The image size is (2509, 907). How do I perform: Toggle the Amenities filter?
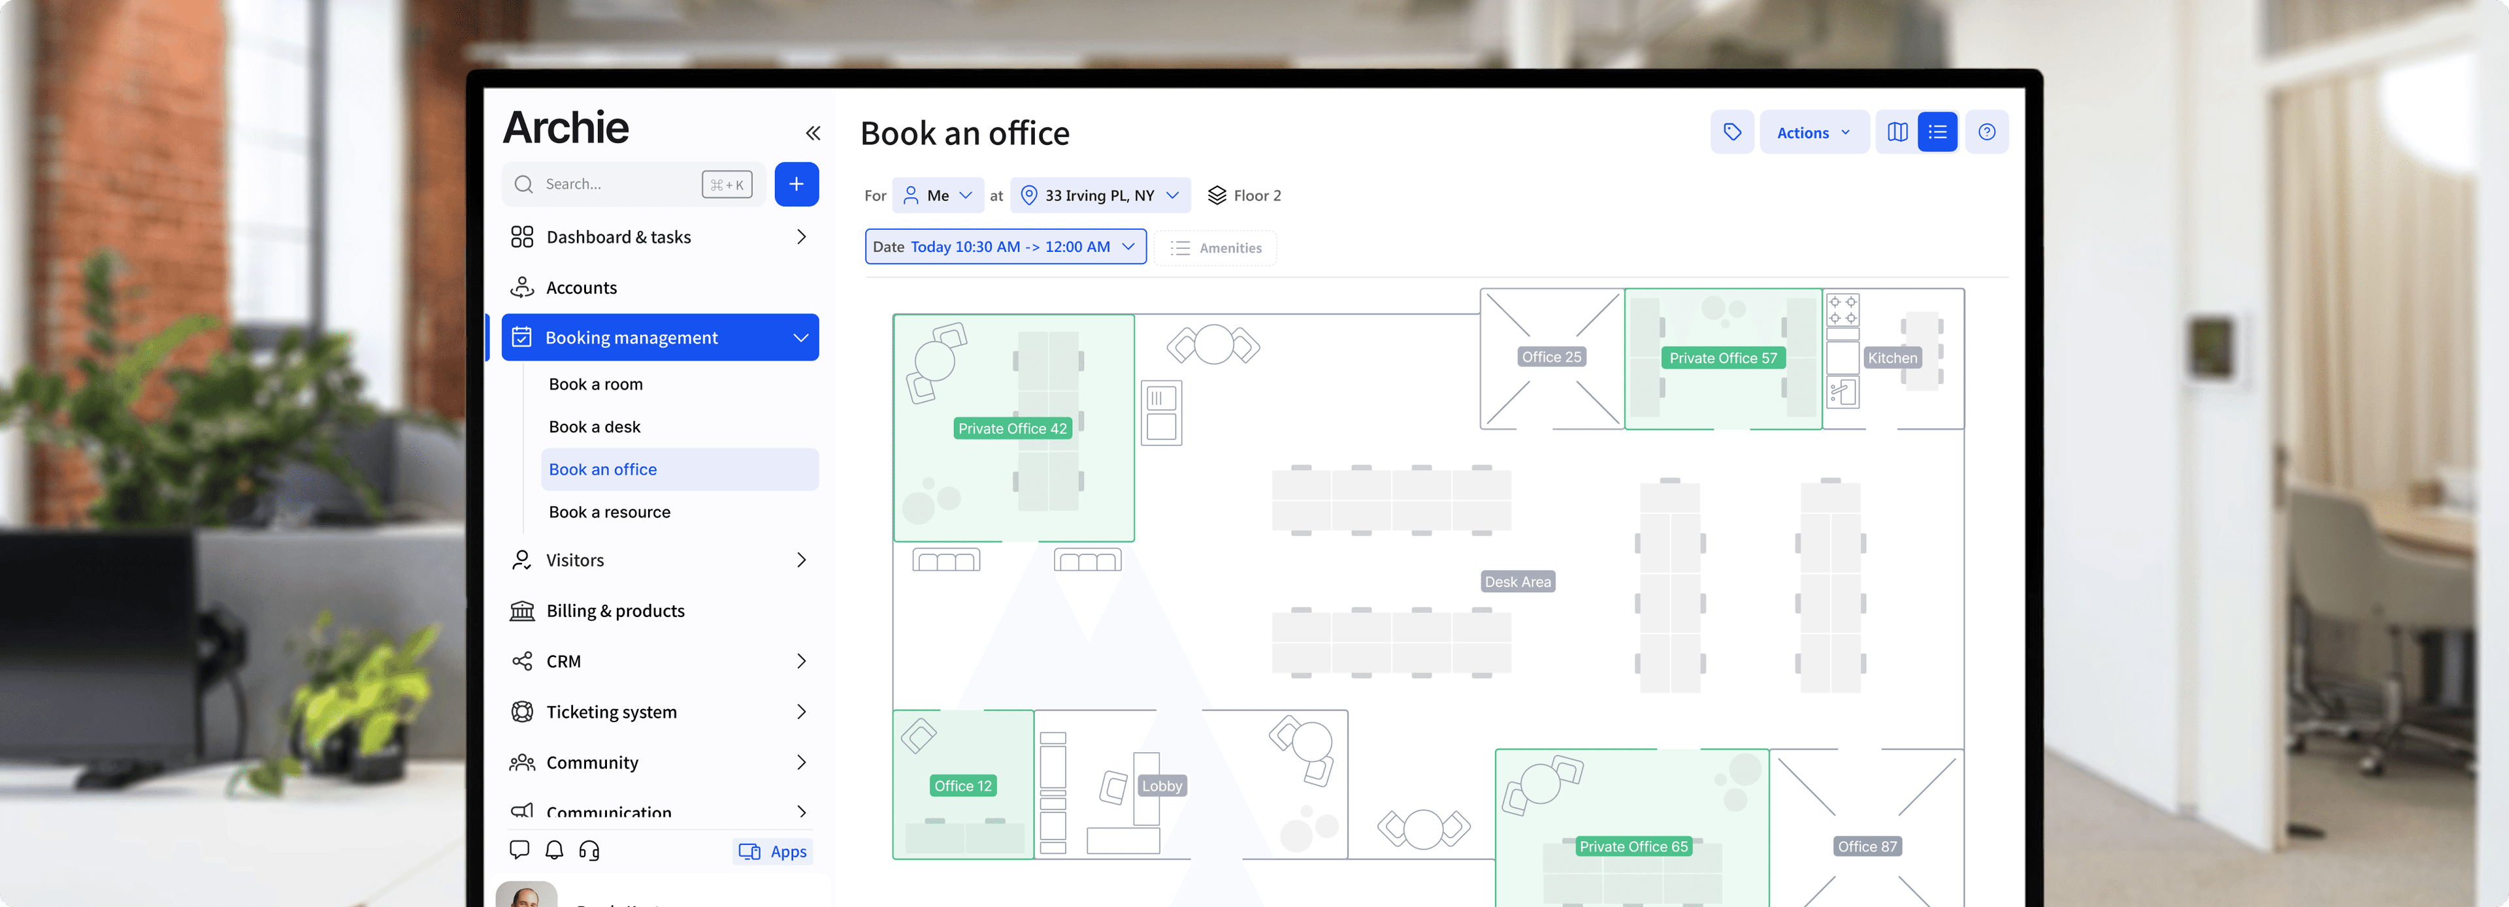point(1215,248)
